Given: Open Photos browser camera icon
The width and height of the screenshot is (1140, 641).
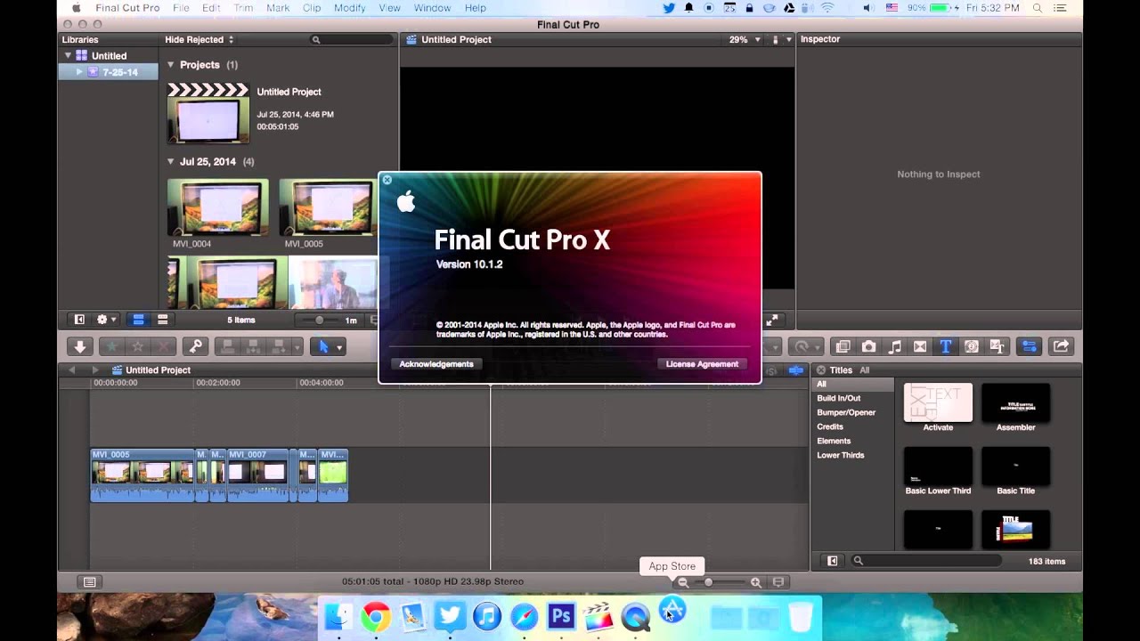Looking at the screenshot, I should (x=868, y=346).
